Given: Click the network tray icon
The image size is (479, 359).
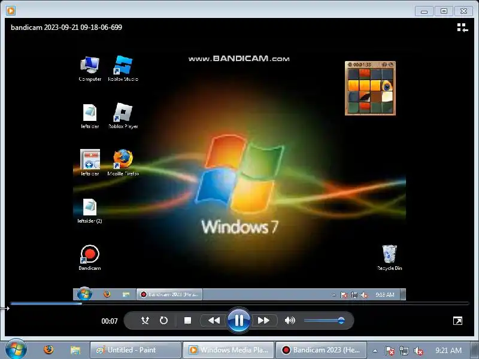Looking at the screenshot, I should [404, 351].
